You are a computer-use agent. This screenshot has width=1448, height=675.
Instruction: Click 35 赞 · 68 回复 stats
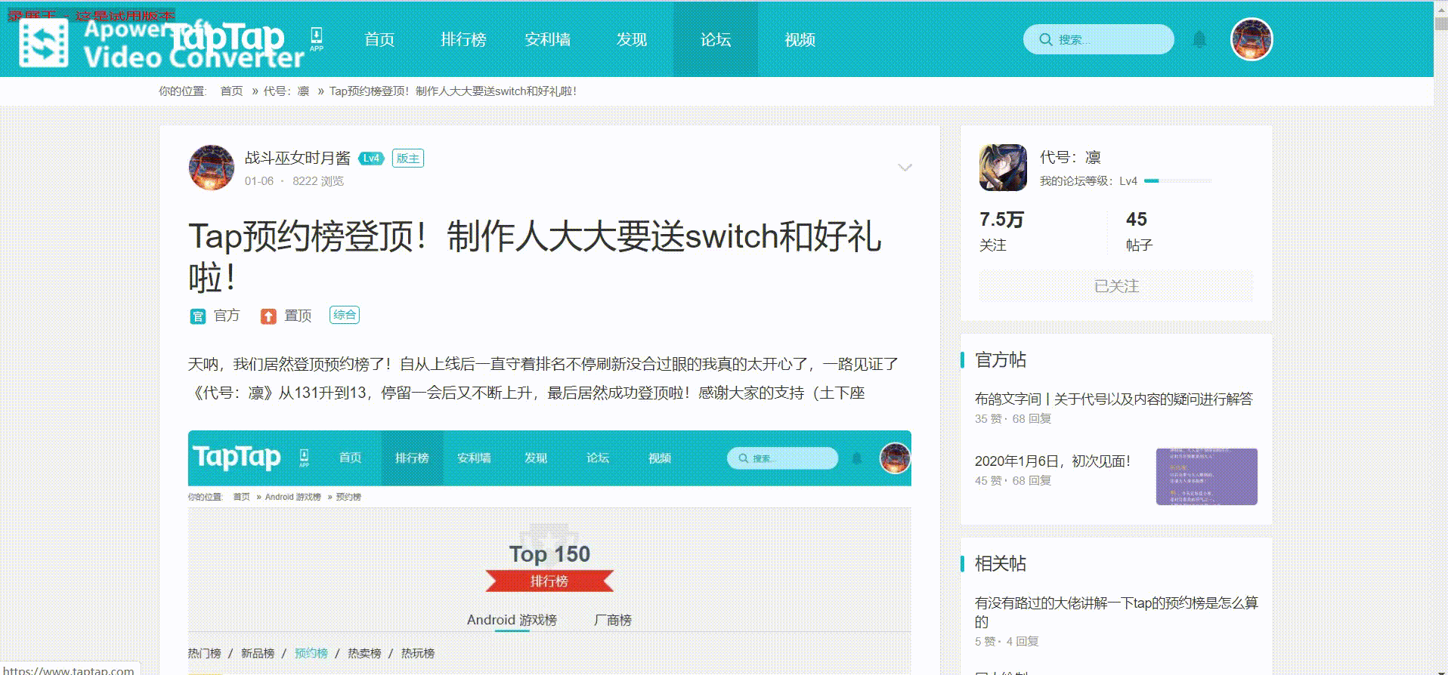pos(1013,419)
